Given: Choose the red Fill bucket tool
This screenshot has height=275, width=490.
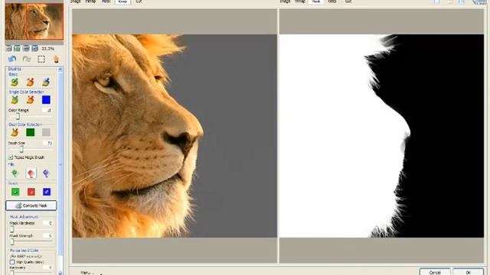Looking at the screenshot, I should tap(31, 173).
